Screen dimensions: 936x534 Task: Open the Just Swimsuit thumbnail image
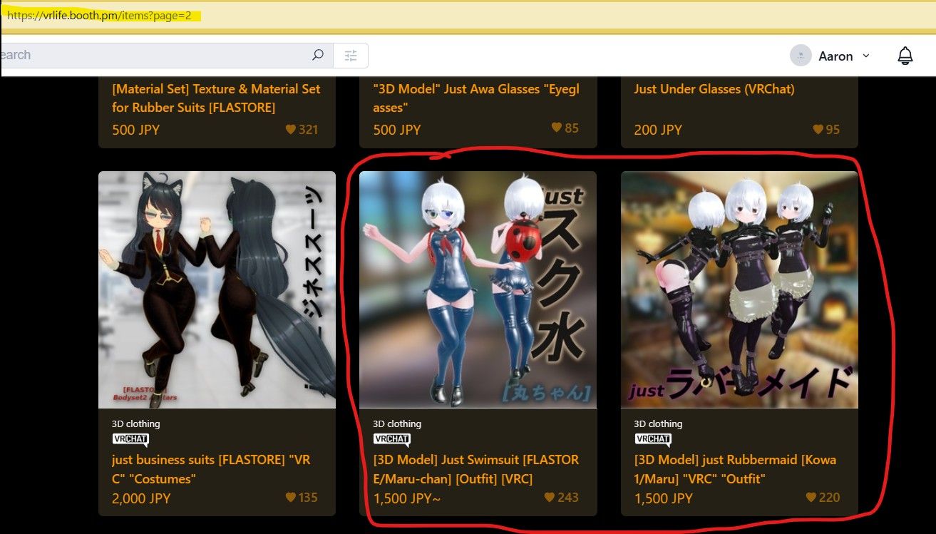click(x=478, y=289)
